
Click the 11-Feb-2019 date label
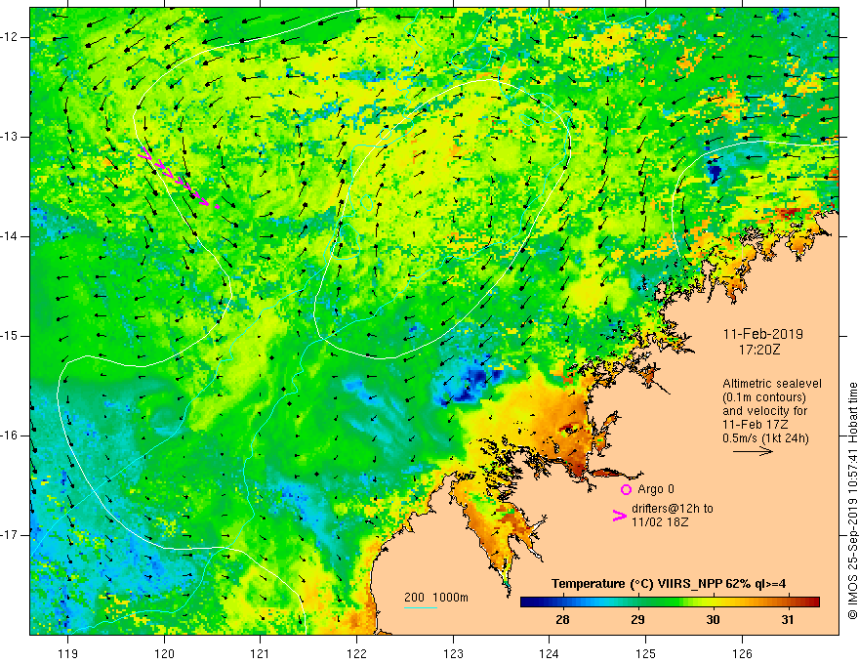tap(763, 334)
